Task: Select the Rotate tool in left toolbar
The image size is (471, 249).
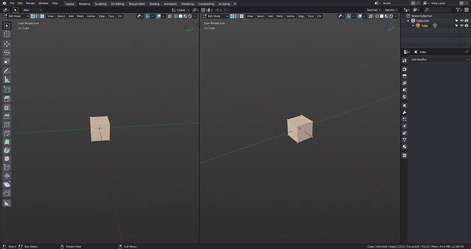Action: pyautogui.click(x=7, y=53)
